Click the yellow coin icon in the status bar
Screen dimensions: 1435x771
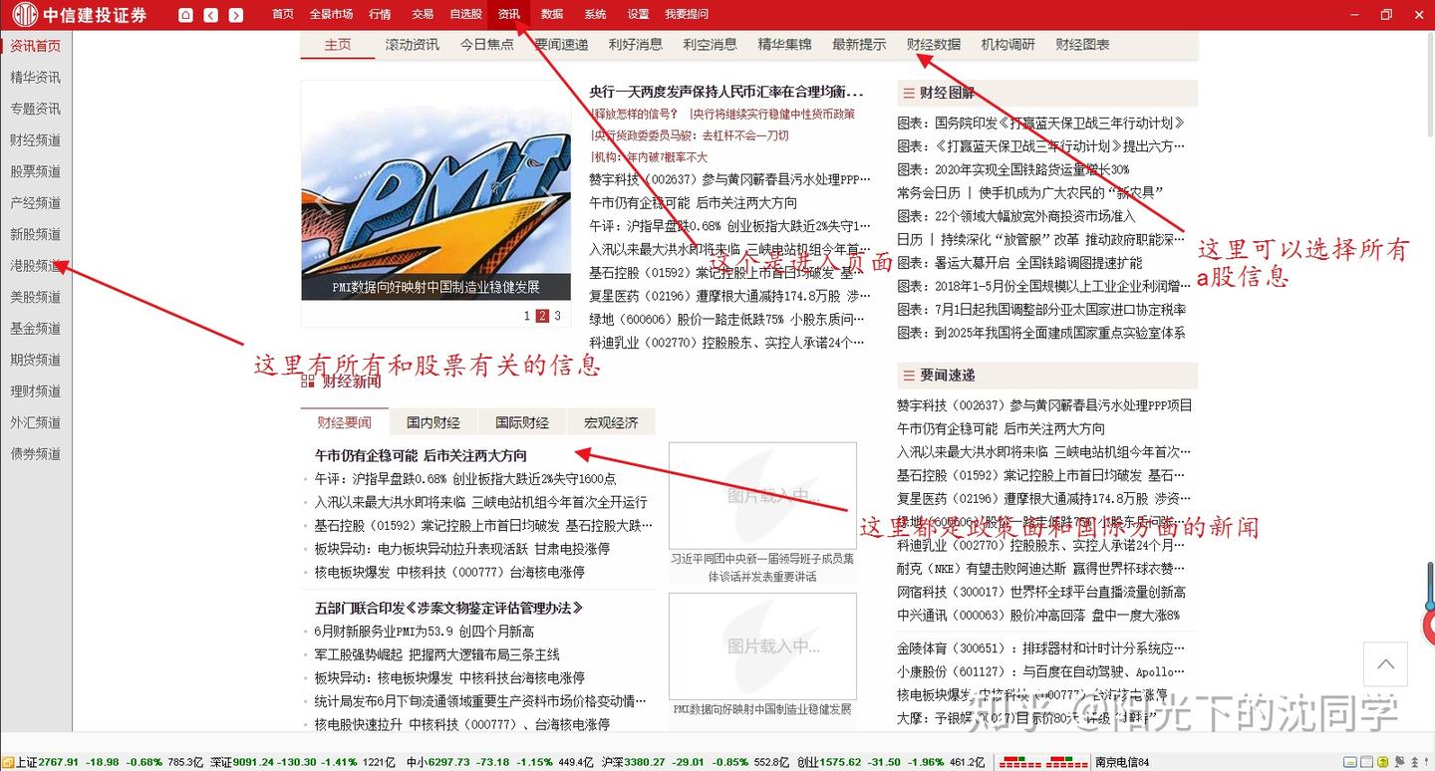(x=1383, y=763)
